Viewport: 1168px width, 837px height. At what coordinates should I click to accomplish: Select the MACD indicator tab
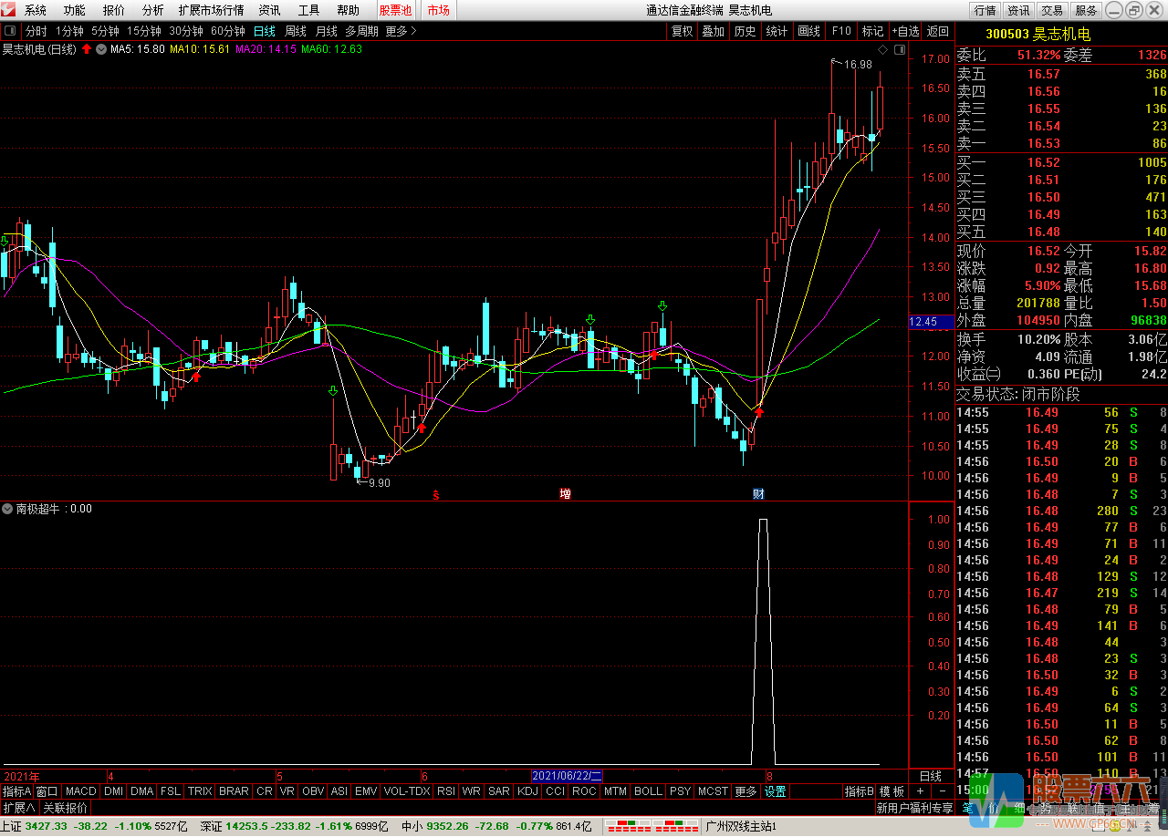[x=80, y=791]
